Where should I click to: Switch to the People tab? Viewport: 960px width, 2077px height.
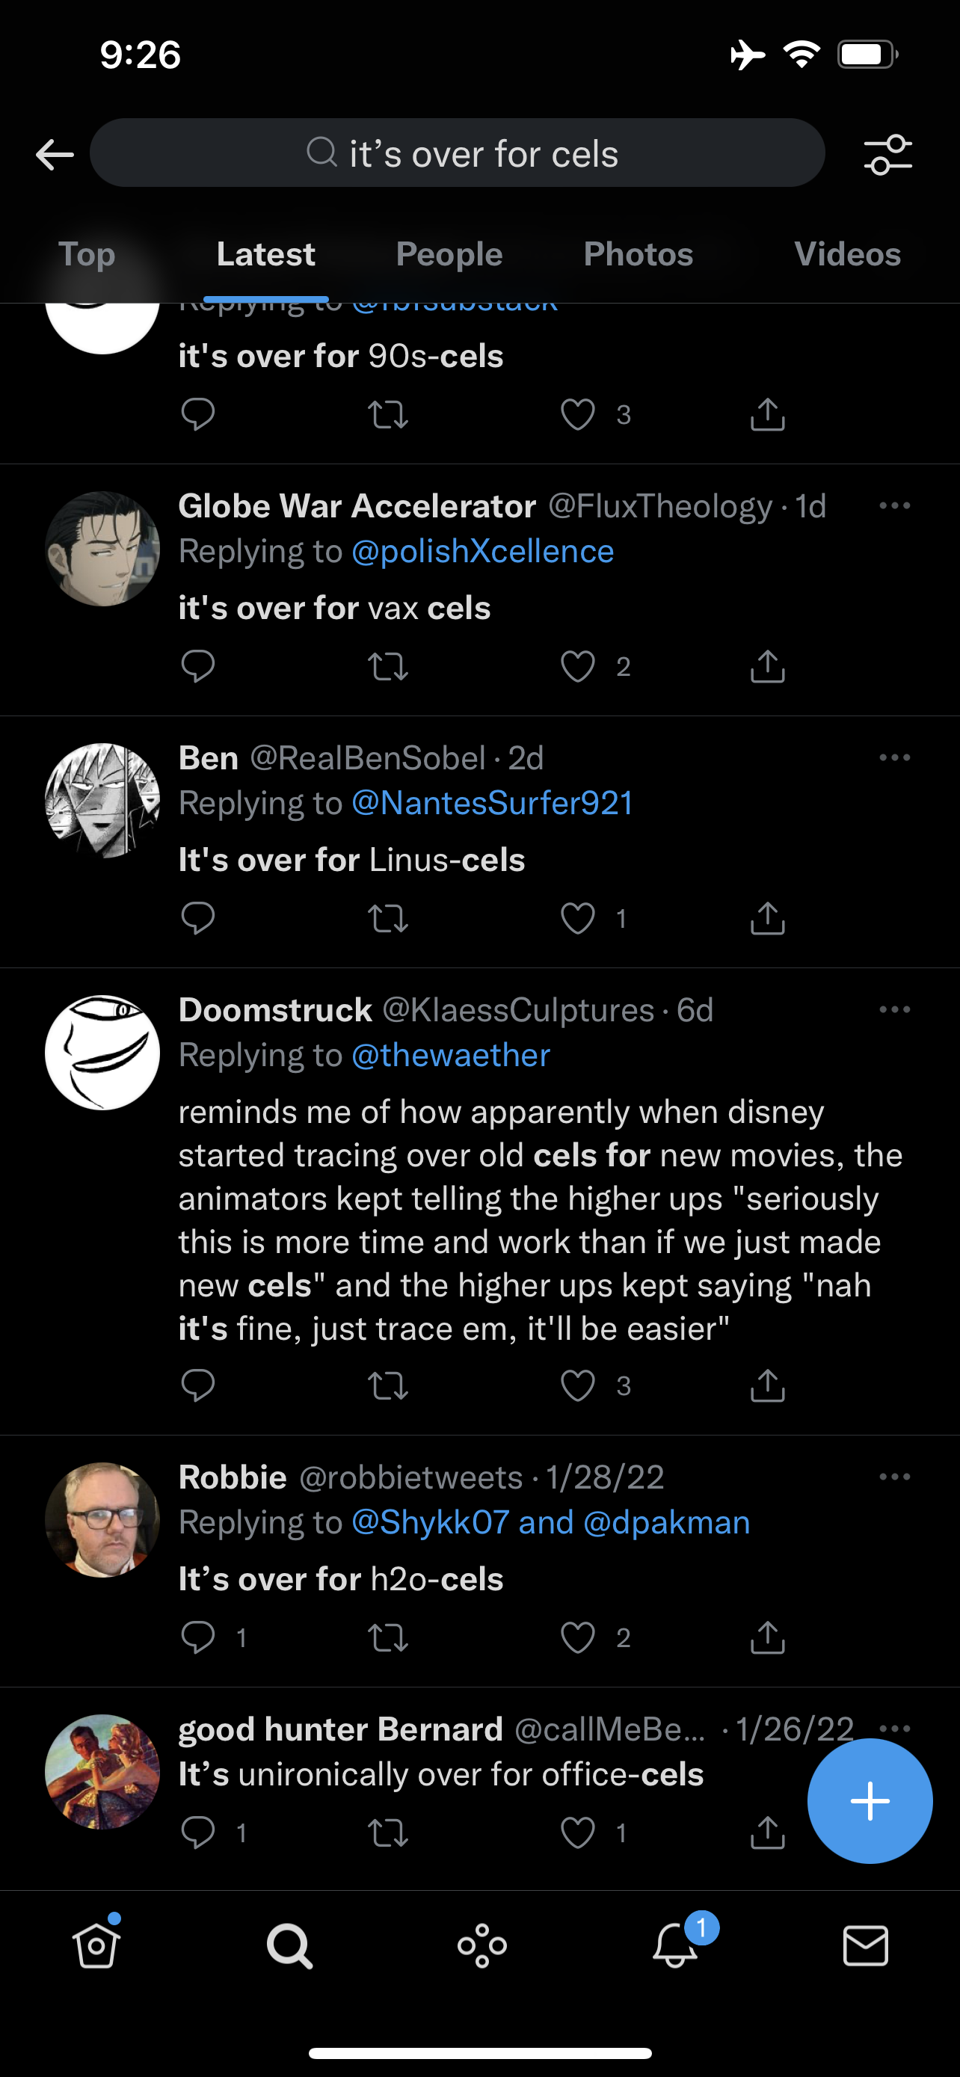449,254
